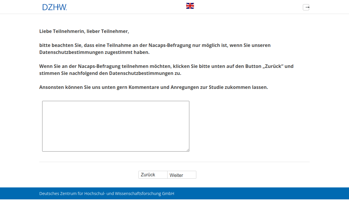Click Zurück to return to the privacy consent
Screen dimensions: 349x202
(153, 175)
